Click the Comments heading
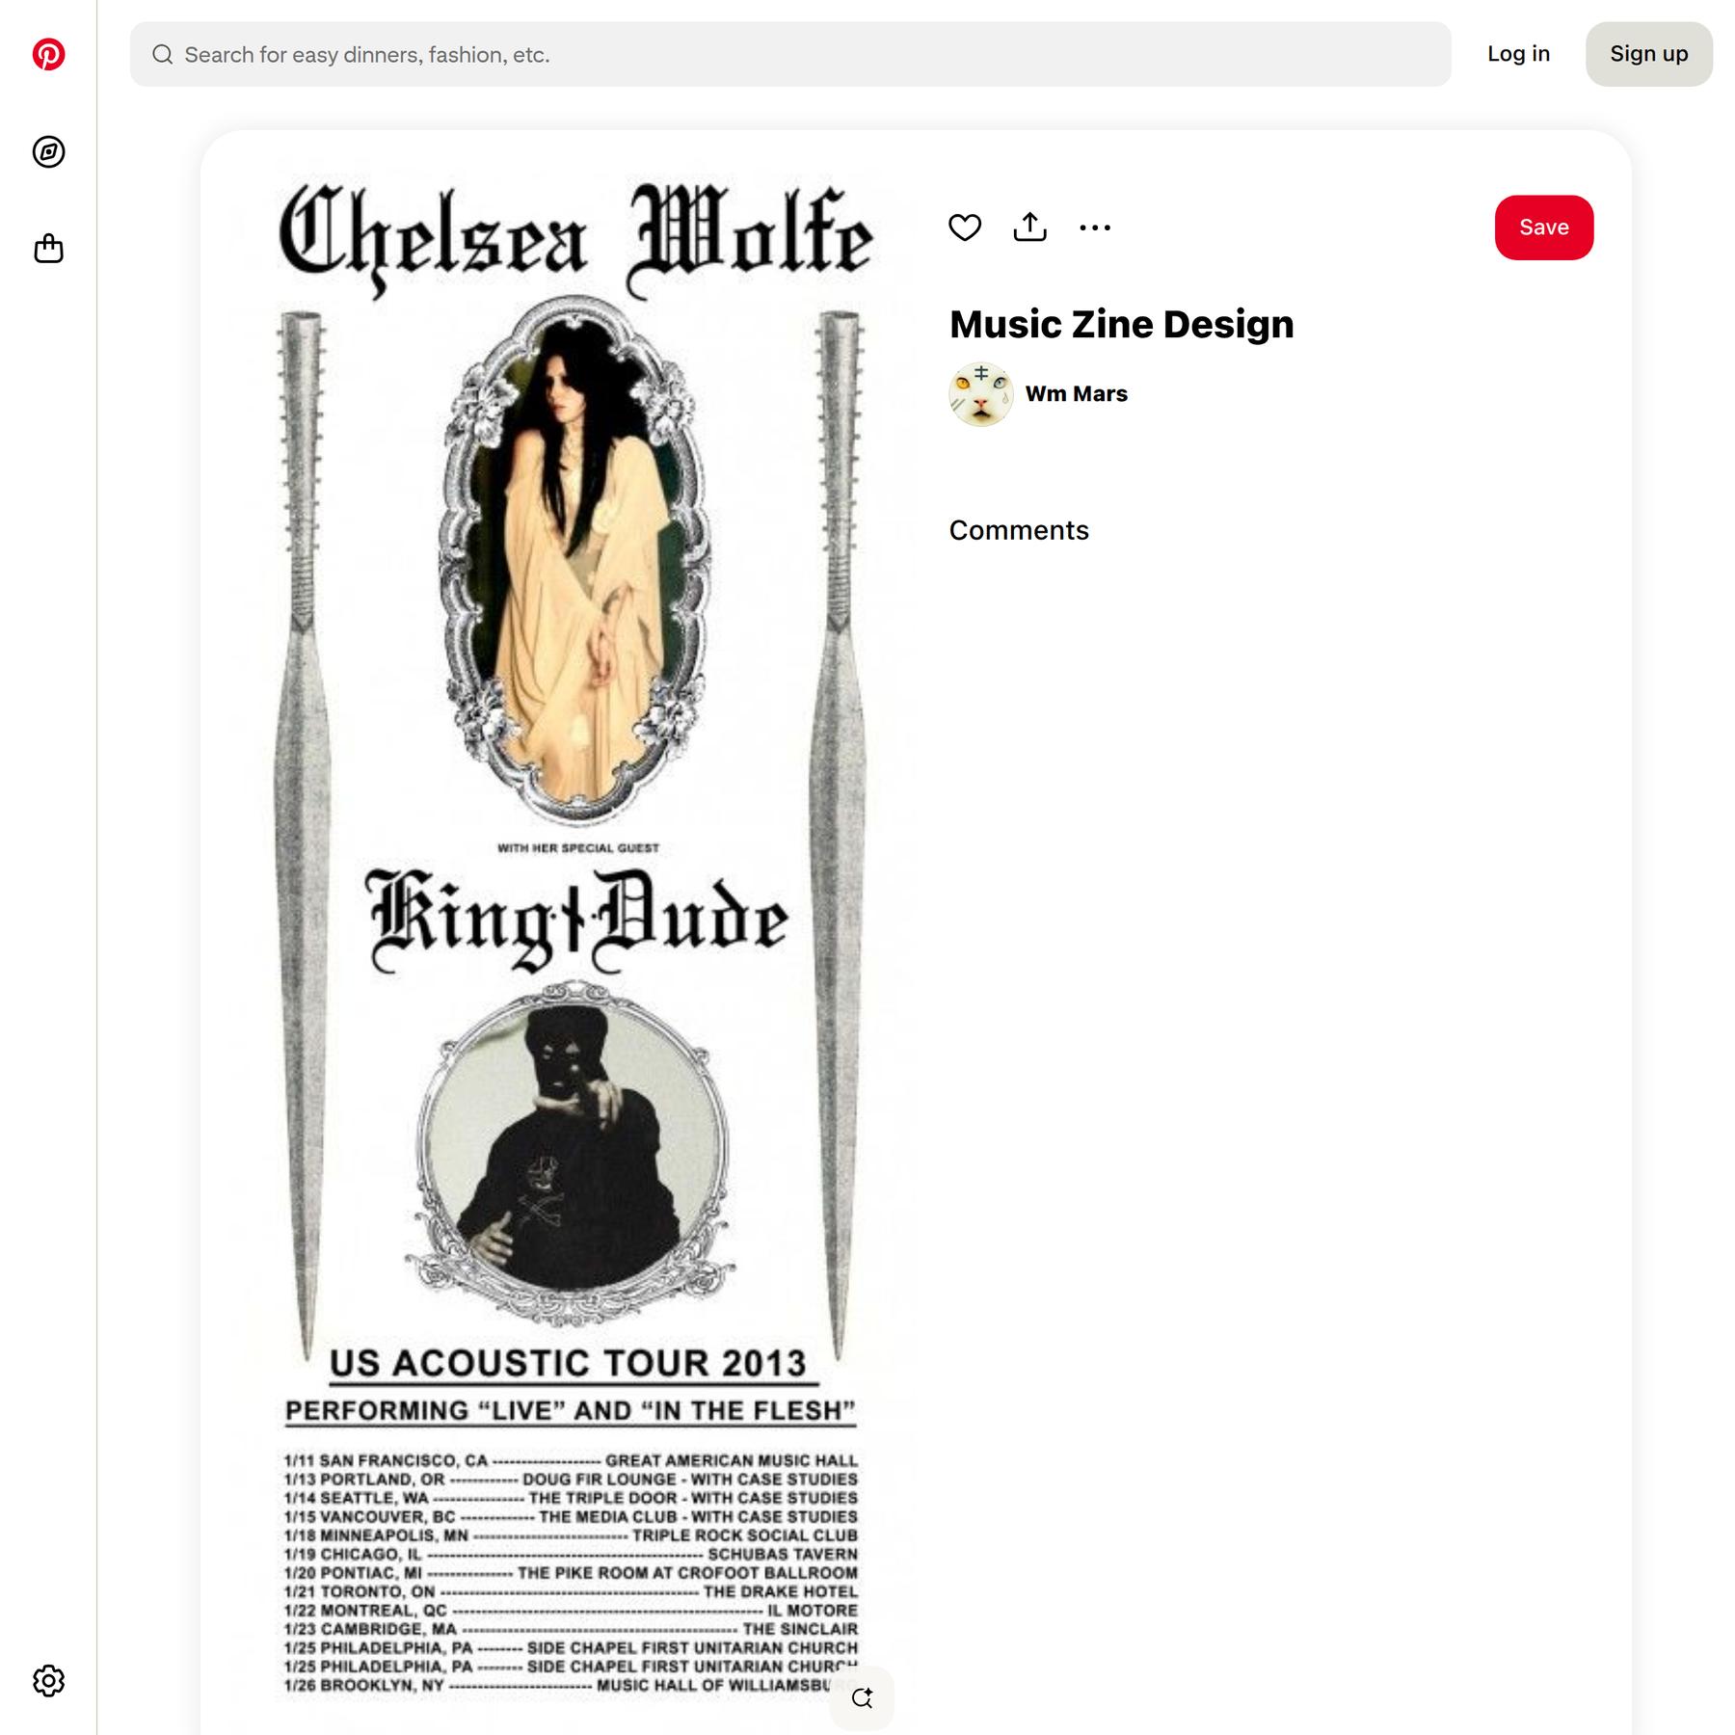The image size is (1735, 1735). click(x=1019, y=530)
